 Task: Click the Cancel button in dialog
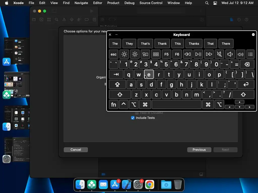[76, 150]
